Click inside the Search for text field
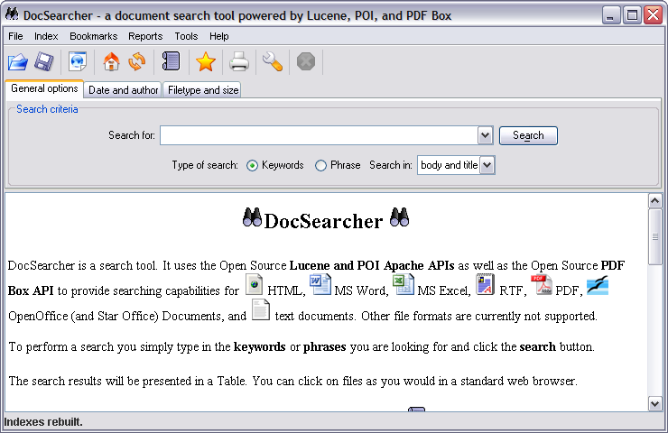This screenshot has height=433, width=668. click(318, 135)
